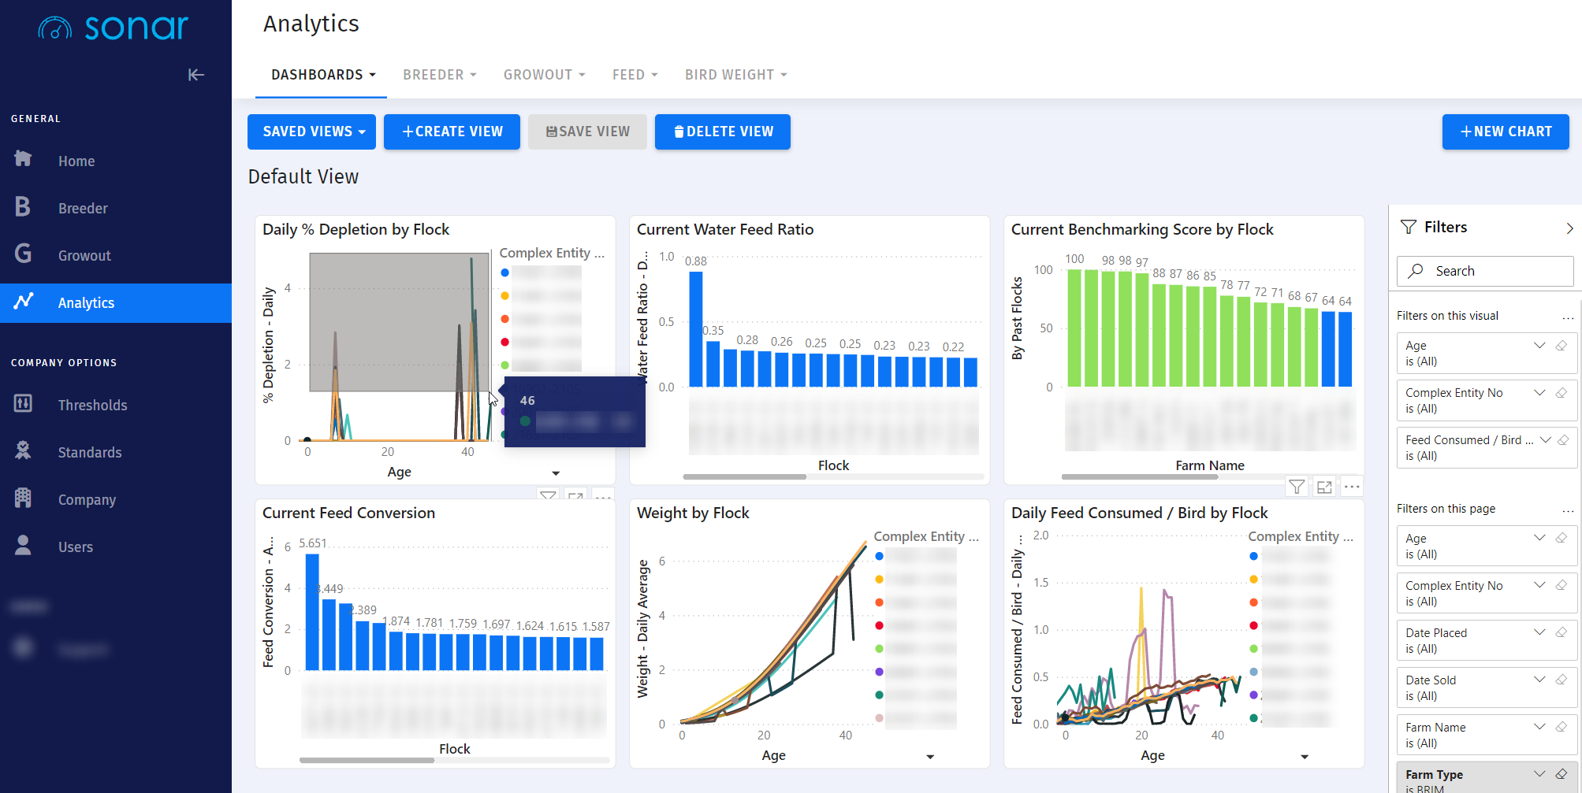
Task: Select the Analytics line-chart sidebar icon
Action: coord(23,301)
